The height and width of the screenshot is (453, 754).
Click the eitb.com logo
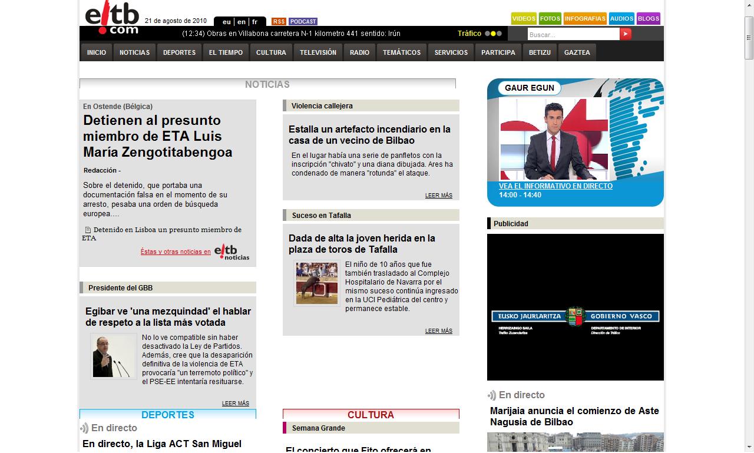(111, 19)
